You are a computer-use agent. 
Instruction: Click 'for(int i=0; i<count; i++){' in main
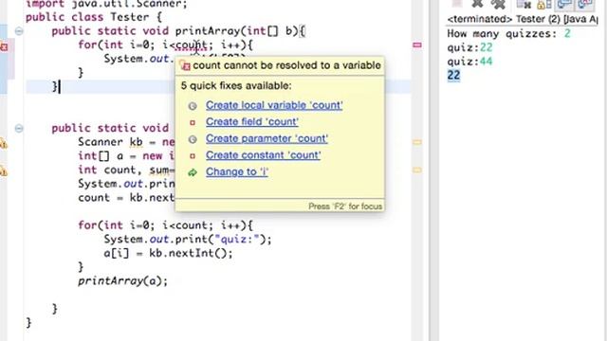[165, 225]
